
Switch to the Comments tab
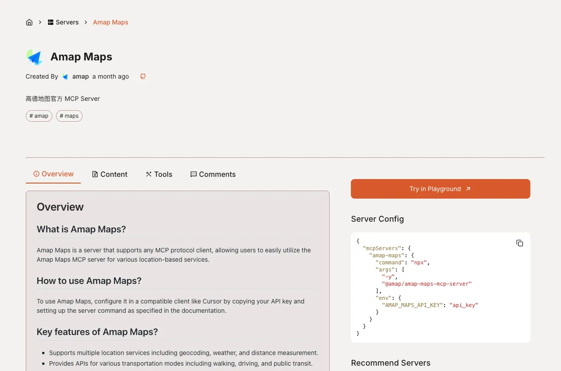(213, 174)
